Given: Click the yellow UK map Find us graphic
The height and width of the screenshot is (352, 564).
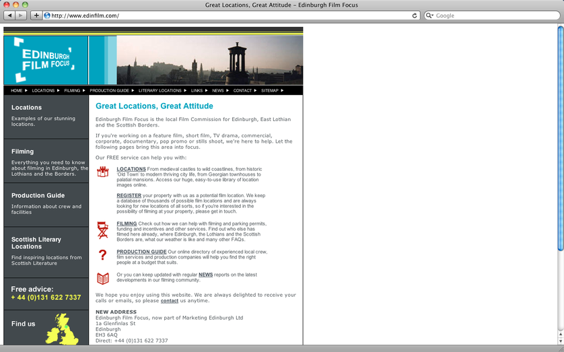Looking at the screenshot, I should 62,328.
